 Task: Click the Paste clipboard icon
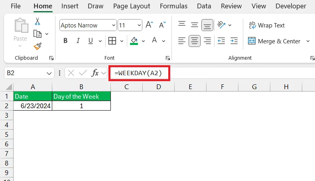coord(21,25)
